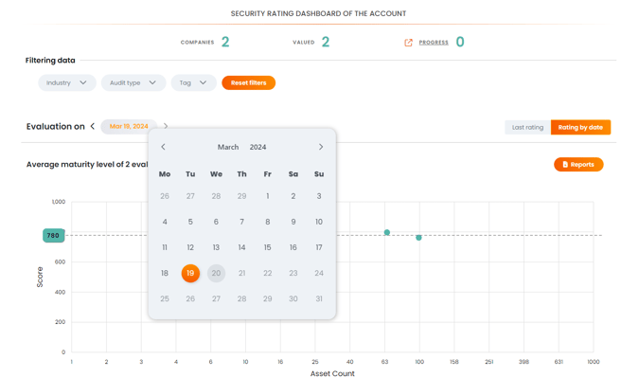Switch to Last rating view

(527, 127)
